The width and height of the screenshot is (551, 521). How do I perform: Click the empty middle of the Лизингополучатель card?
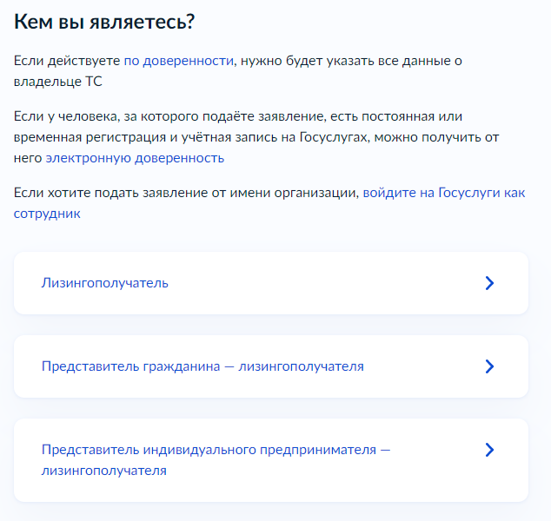point(322,283)
